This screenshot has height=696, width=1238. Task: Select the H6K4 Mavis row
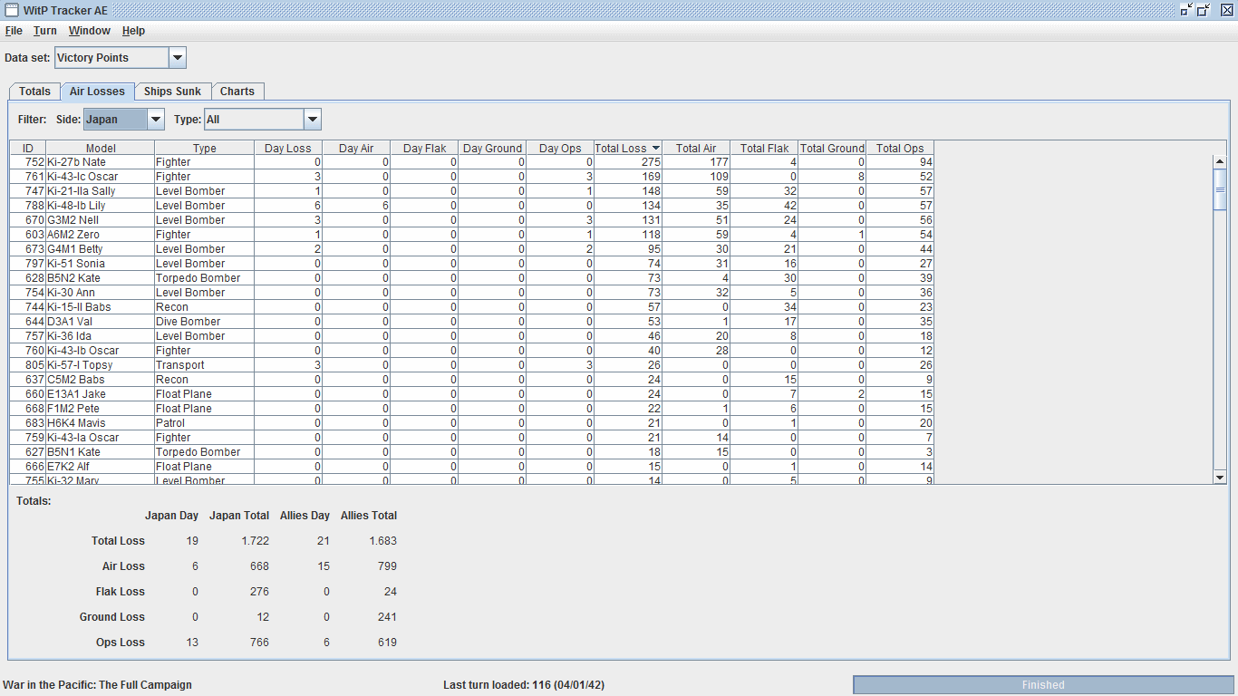[472, 423]
